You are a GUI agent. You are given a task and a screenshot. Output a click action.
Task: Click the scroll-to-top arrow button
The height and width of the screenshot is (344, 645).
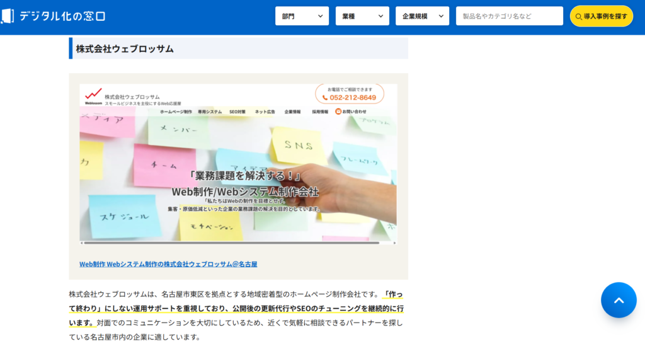(x=619, y=300)
